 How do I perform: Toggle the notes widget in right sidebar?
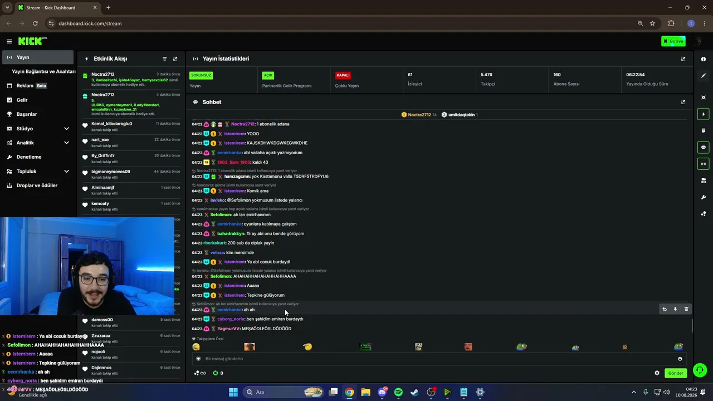704,131
